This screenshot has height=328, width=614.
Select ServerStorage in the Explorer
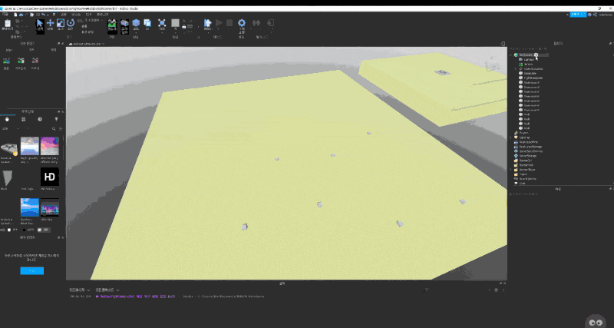(528, 156)
